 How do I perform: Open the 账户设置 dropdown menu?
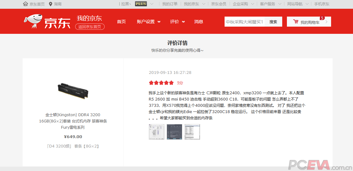click(148, 22)
